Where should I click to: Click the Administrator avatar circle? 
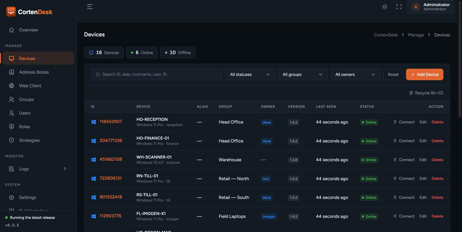point(416,7)
